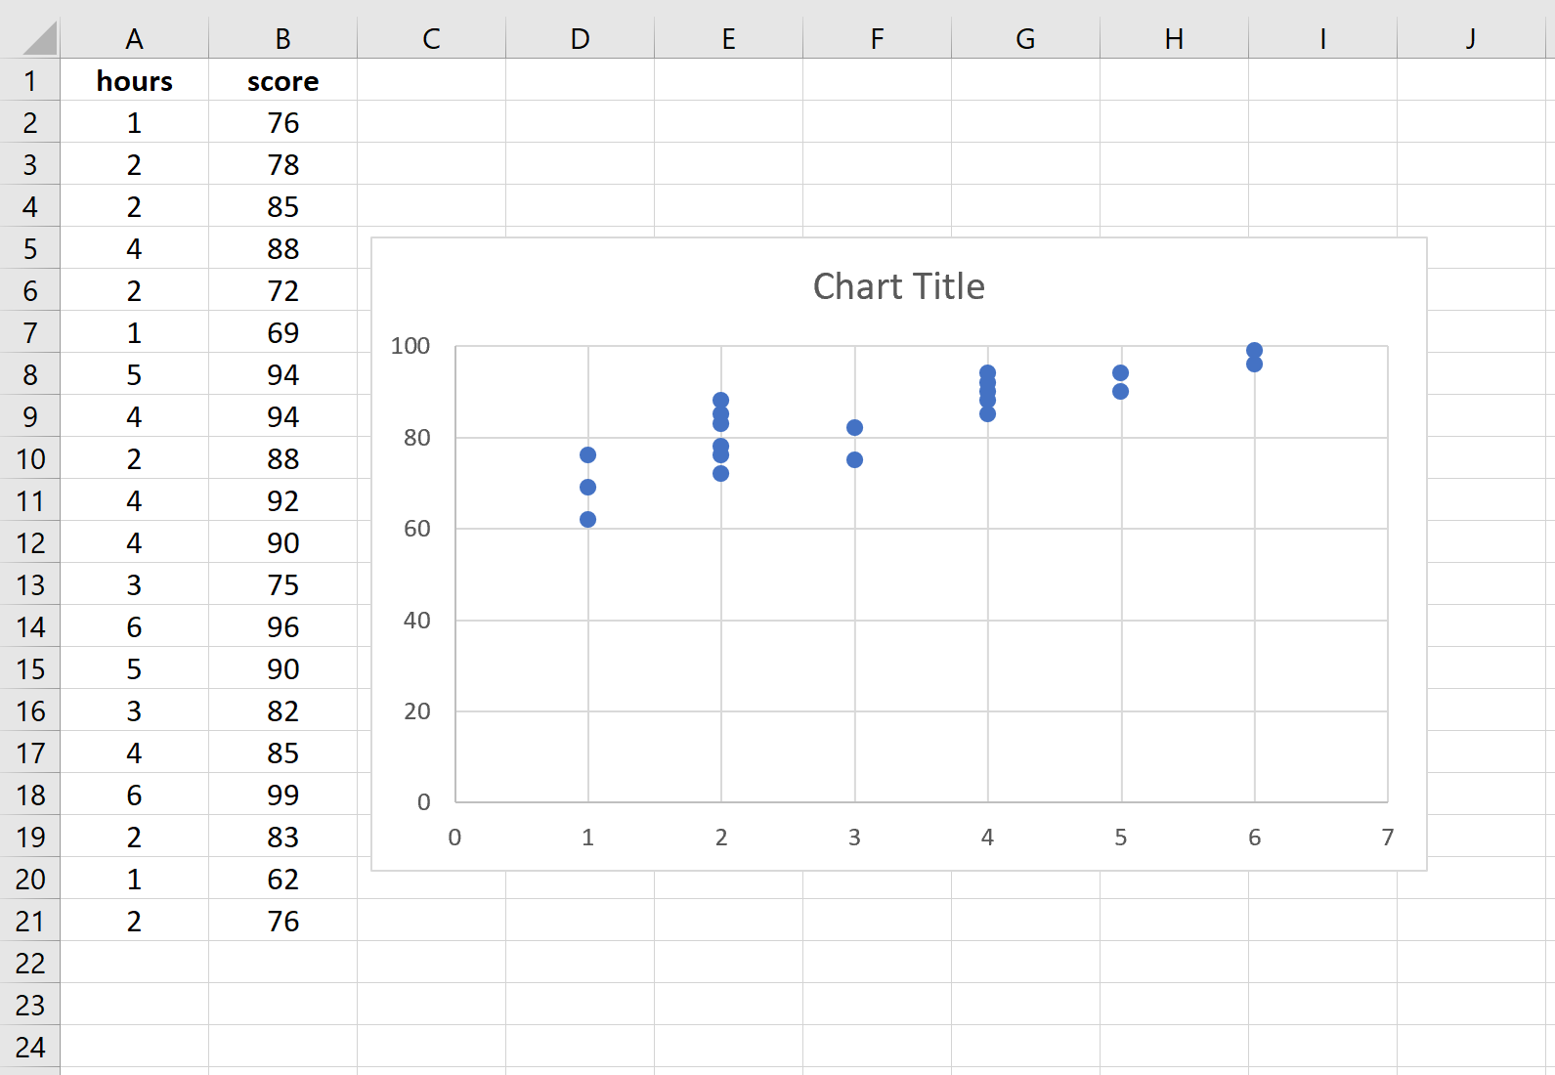Click empty cell D3
Image resolution: width=1555 pixels, height=1075 pixels.
click(580, 164)
